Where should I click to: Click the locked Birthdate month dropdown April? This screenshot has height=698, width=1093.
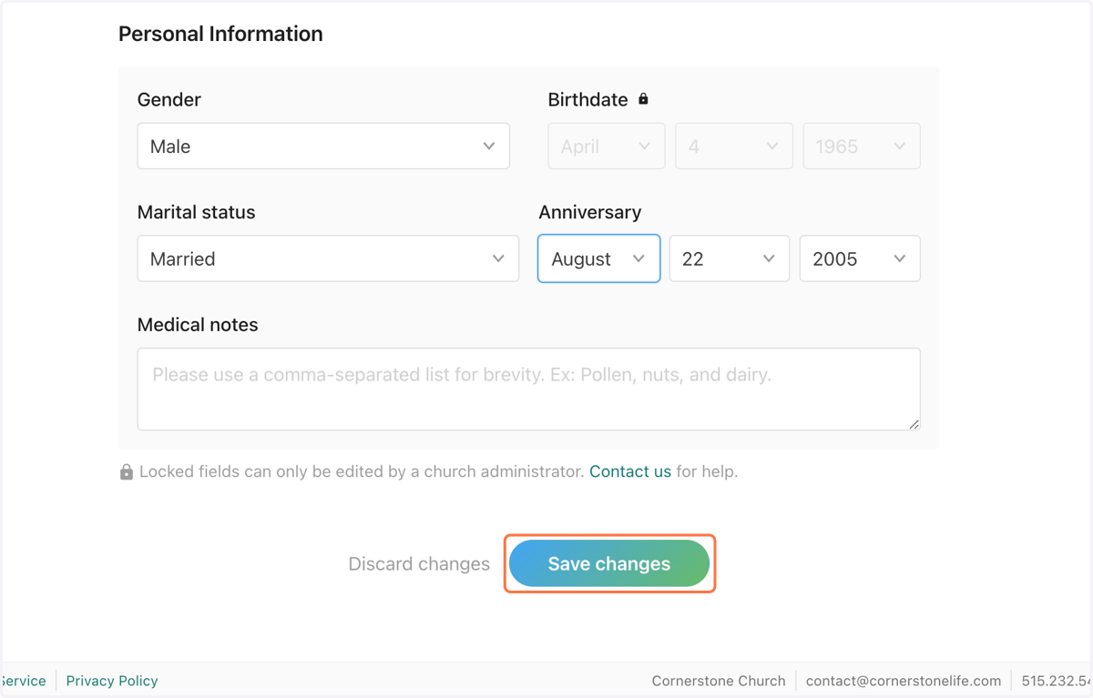coord(606,146)
